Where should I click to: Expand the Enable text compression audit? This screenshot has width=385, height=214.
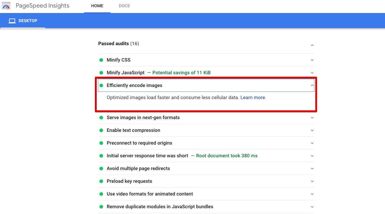pyautogui.click(x=312, y=130)
